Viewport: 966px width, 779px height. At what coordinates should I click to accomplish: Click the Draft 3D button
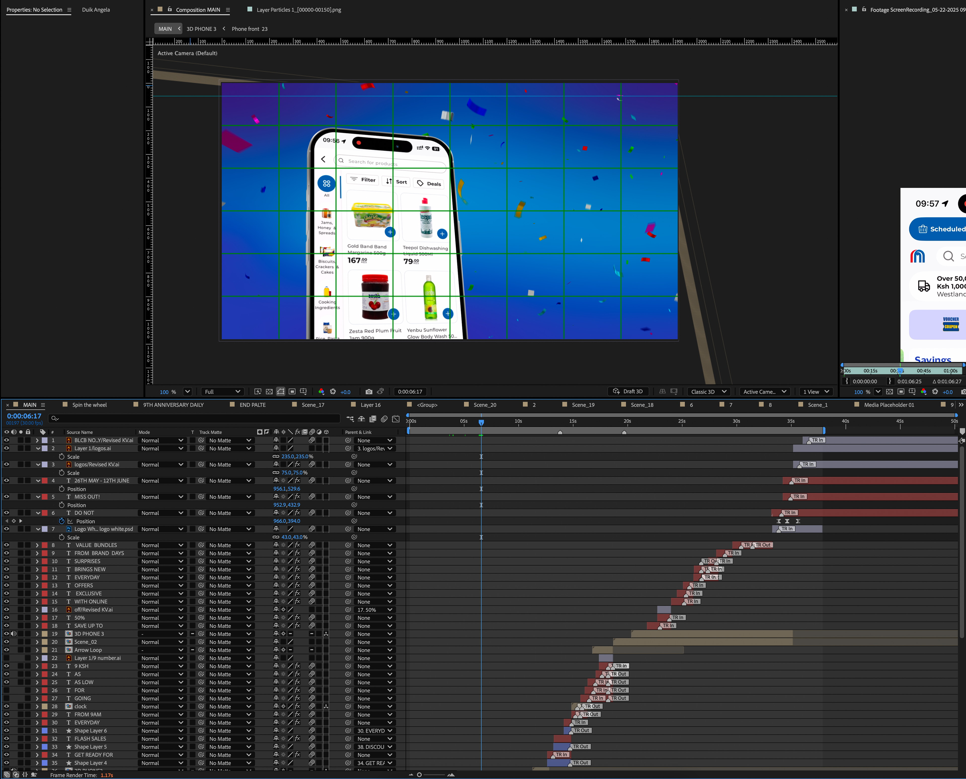click(628, 392)
